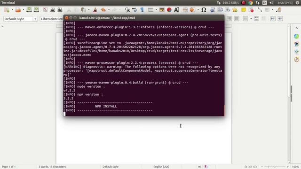Select multiple-page view layout icon
Screen dimensions: 301x169
click(250, 167)
